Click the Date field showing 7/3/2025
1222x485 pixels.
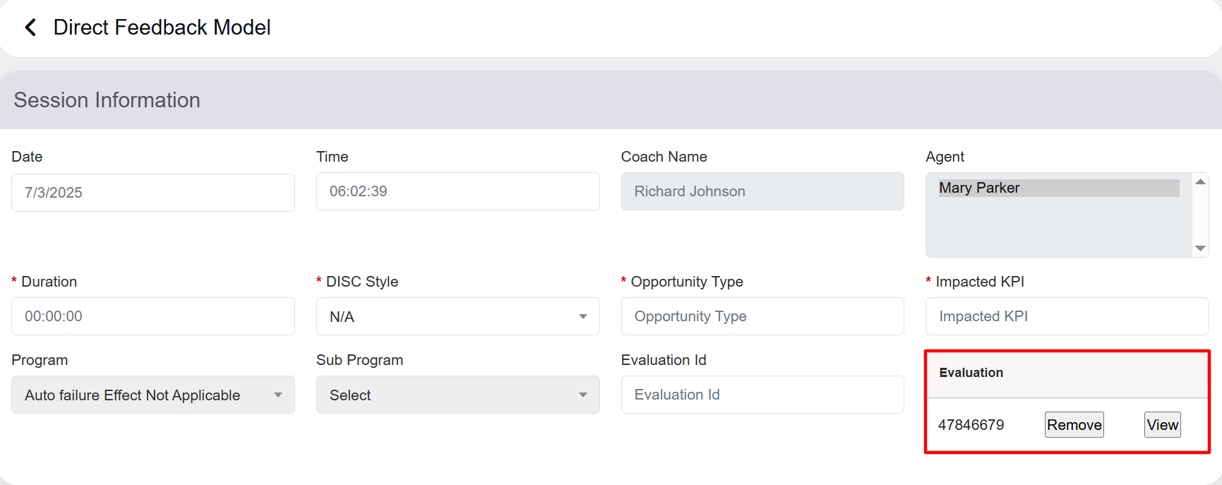point(152,193)
